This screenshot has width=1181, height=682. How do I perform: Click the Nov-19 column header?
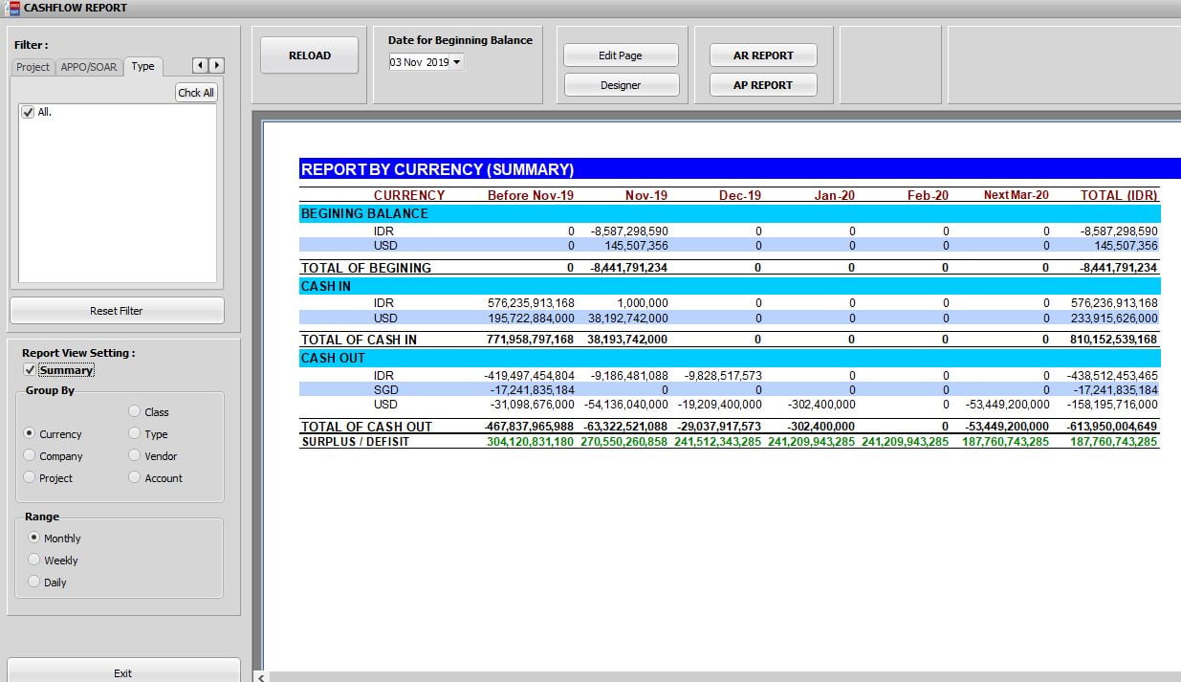(x=646, y=195)
